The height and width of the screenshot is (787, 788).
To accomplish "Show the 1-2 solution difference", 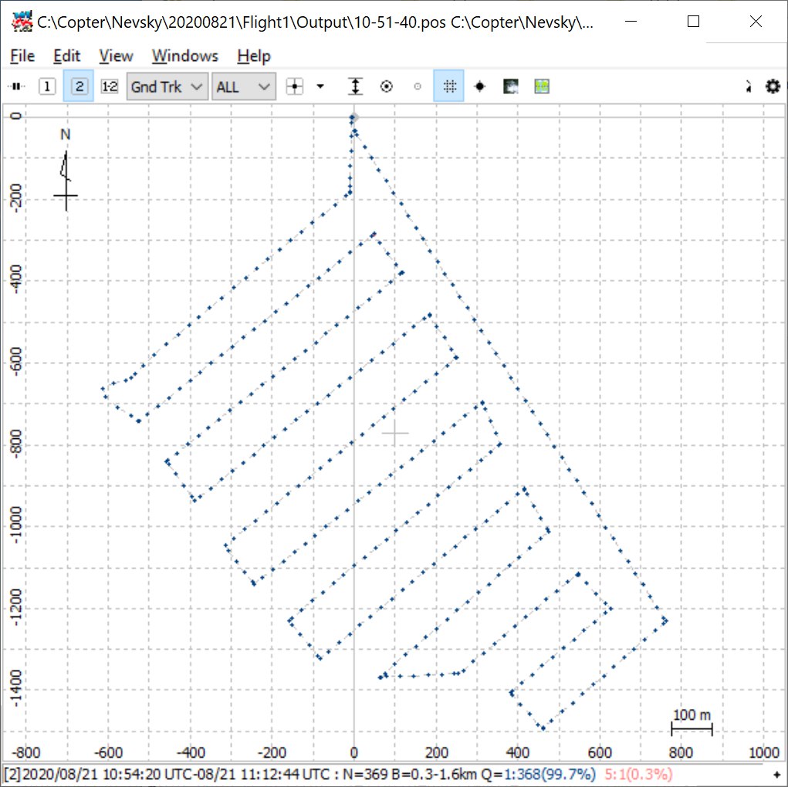I will [110, 86].
